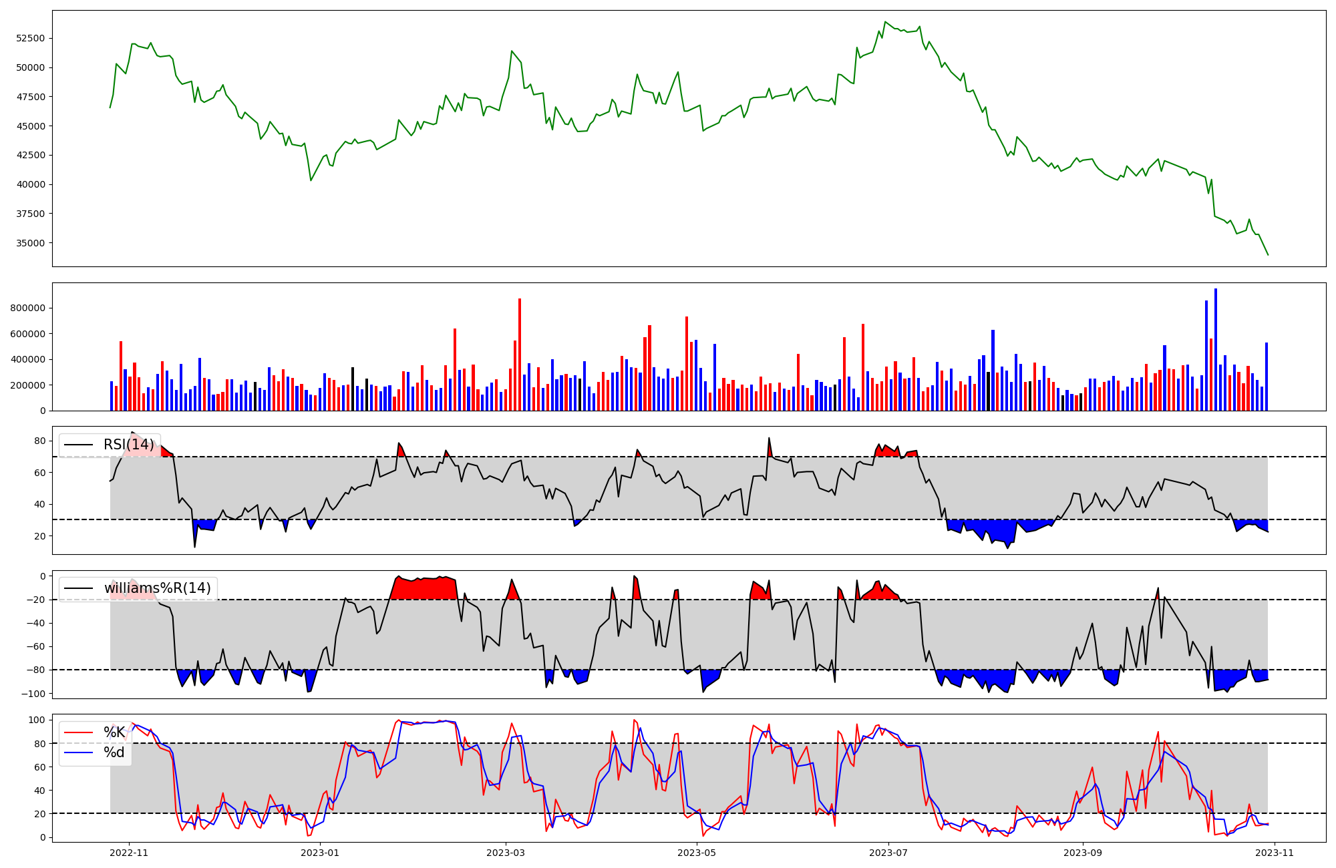Click the 52500 price axis tick label
The width and height of the screenshot is (1336, 868).
(30, 38)
